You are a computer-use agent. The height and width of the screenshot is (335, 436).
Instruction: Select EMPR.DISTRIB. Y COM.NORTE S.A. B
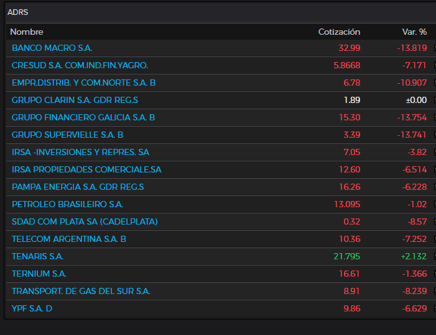[84, 83]
